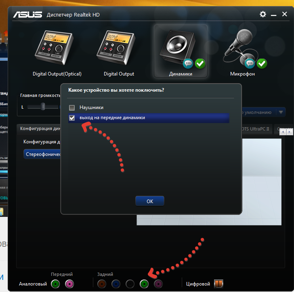This screenshot has height=292, width=294.
Task: Click the main volume balance slider thumb
Action: click(x=43, y=107)
